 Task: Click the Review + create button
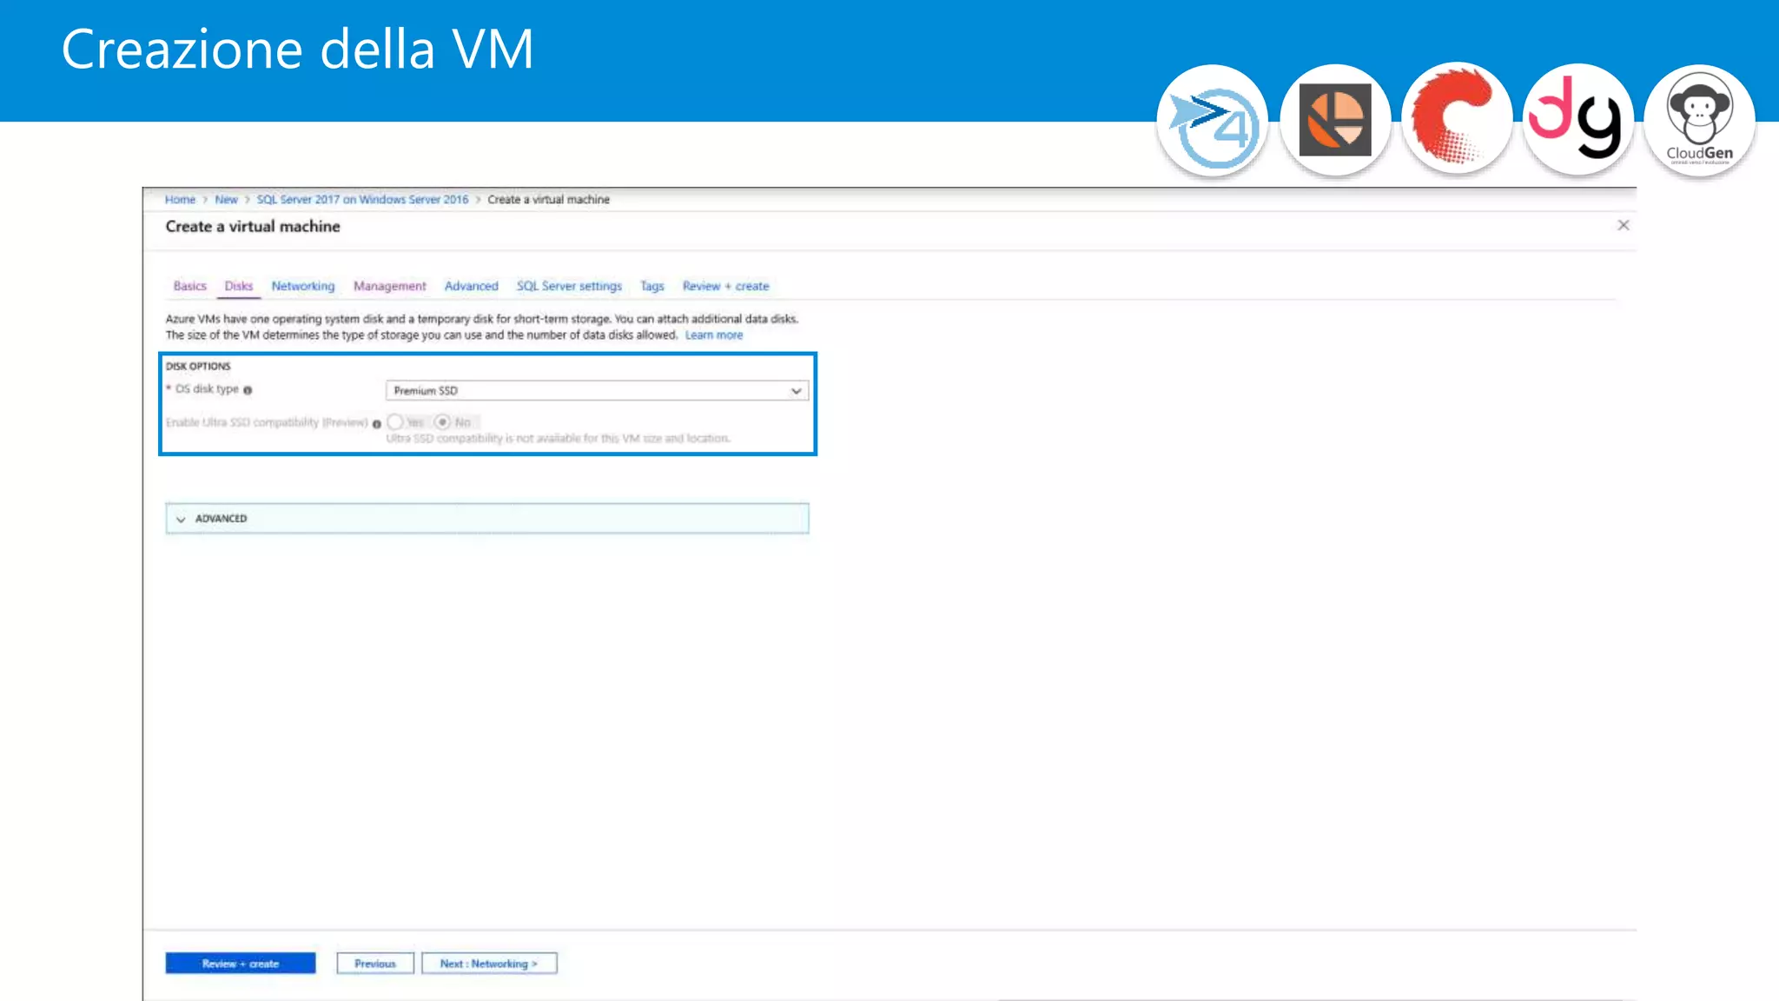(241, 964)
